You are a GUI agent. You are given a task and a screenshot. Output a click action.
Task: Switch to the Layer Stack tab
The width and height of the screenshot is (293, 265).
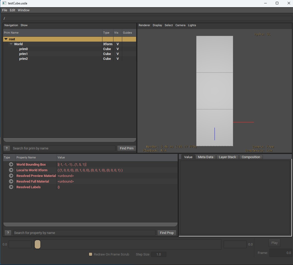(x=227, y=157)
